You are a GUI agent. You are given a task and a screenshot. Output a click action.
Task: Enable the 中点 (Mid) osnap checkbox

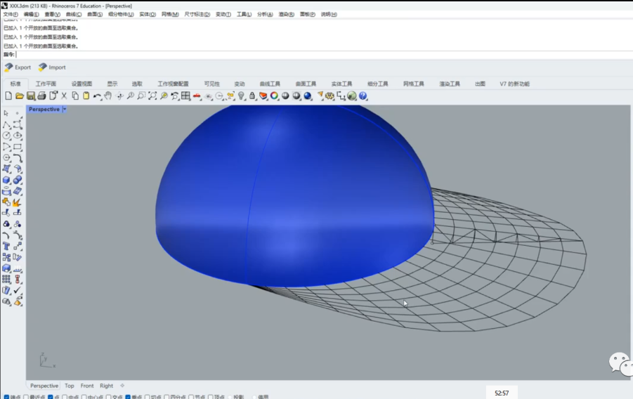point(66,397)
